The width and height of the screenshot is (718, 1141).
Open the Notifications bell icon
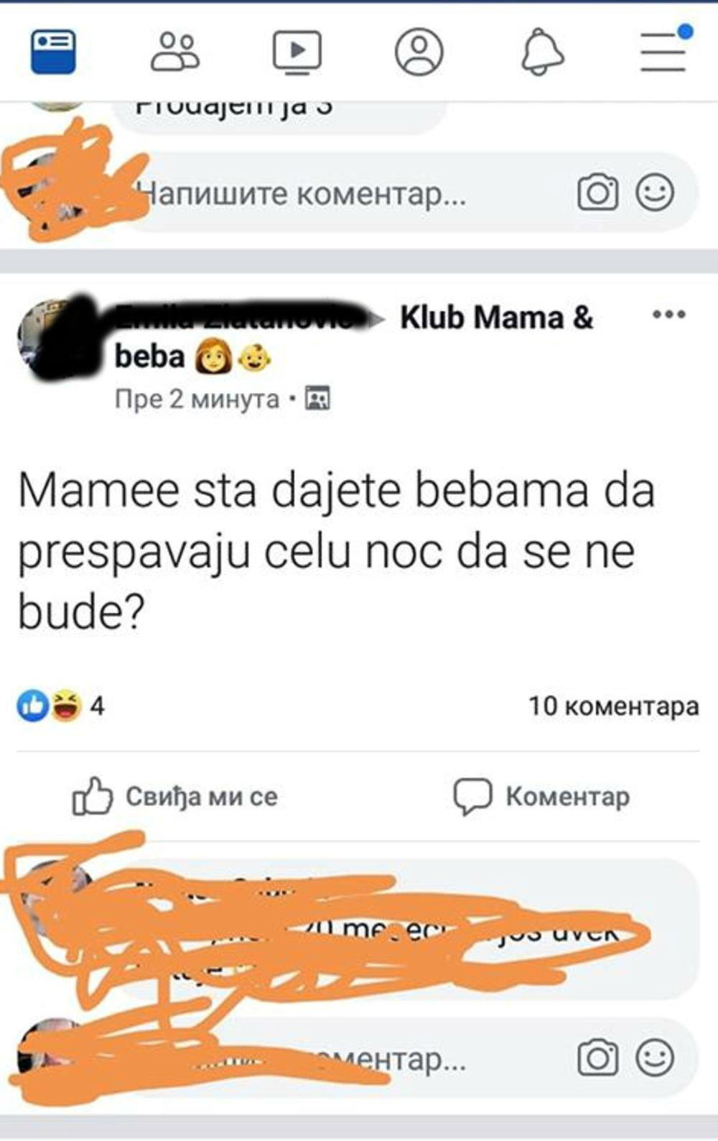542,52
